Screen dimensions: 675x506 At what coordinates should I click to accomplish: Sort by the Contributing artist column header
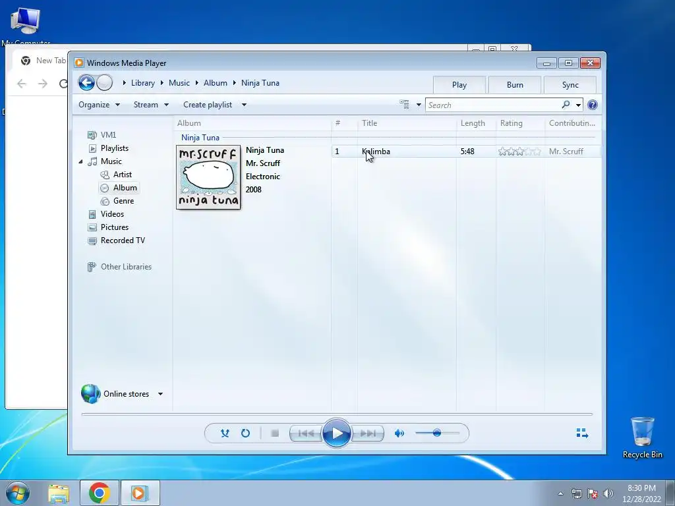point(573,123)
